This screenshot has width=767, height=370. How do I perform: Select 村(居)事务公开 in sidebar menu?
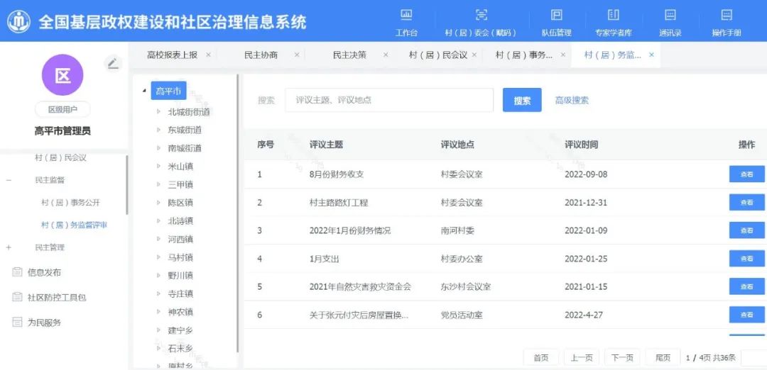[70, 203]
